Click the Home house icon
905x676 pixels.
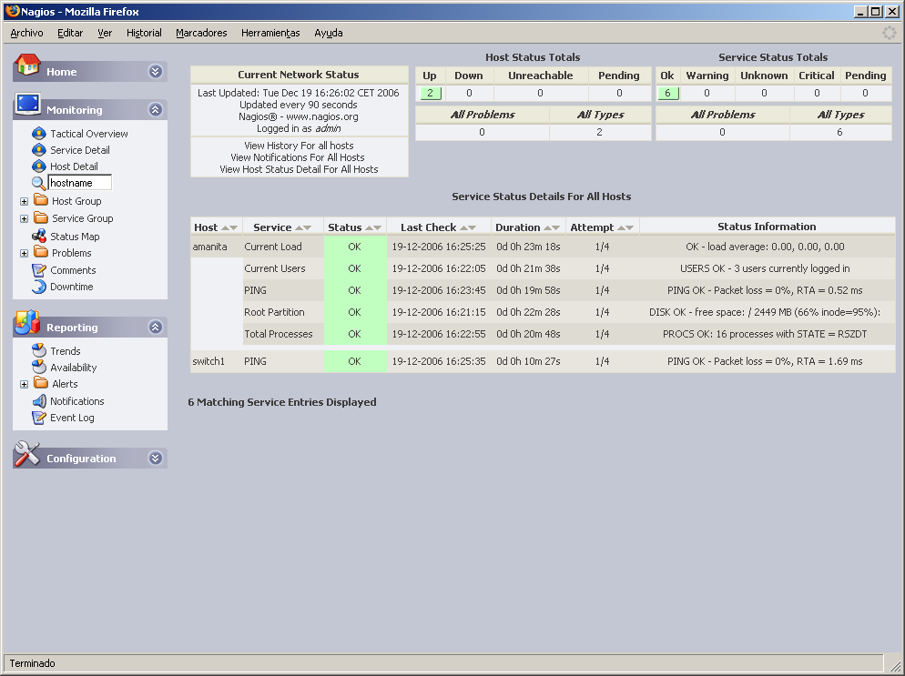(27, 65)
